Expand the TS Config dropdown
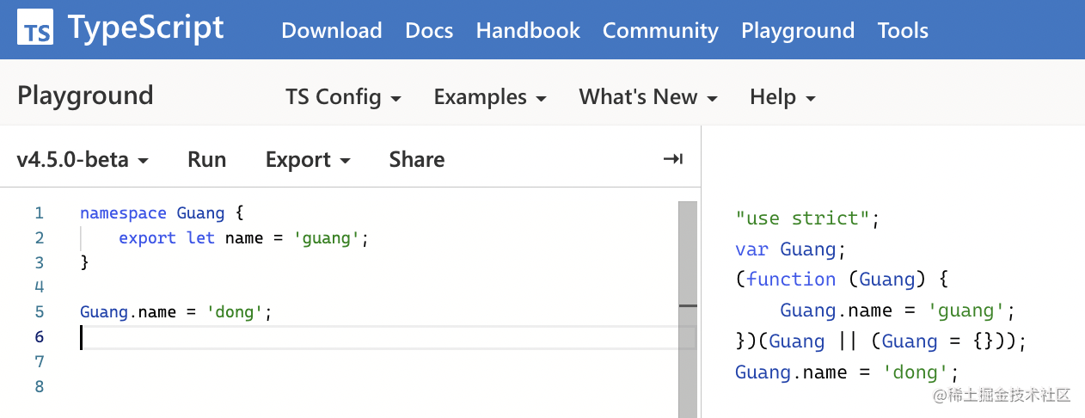Image resolution: width=1085 pixels, height=418 pixels. 343,97
